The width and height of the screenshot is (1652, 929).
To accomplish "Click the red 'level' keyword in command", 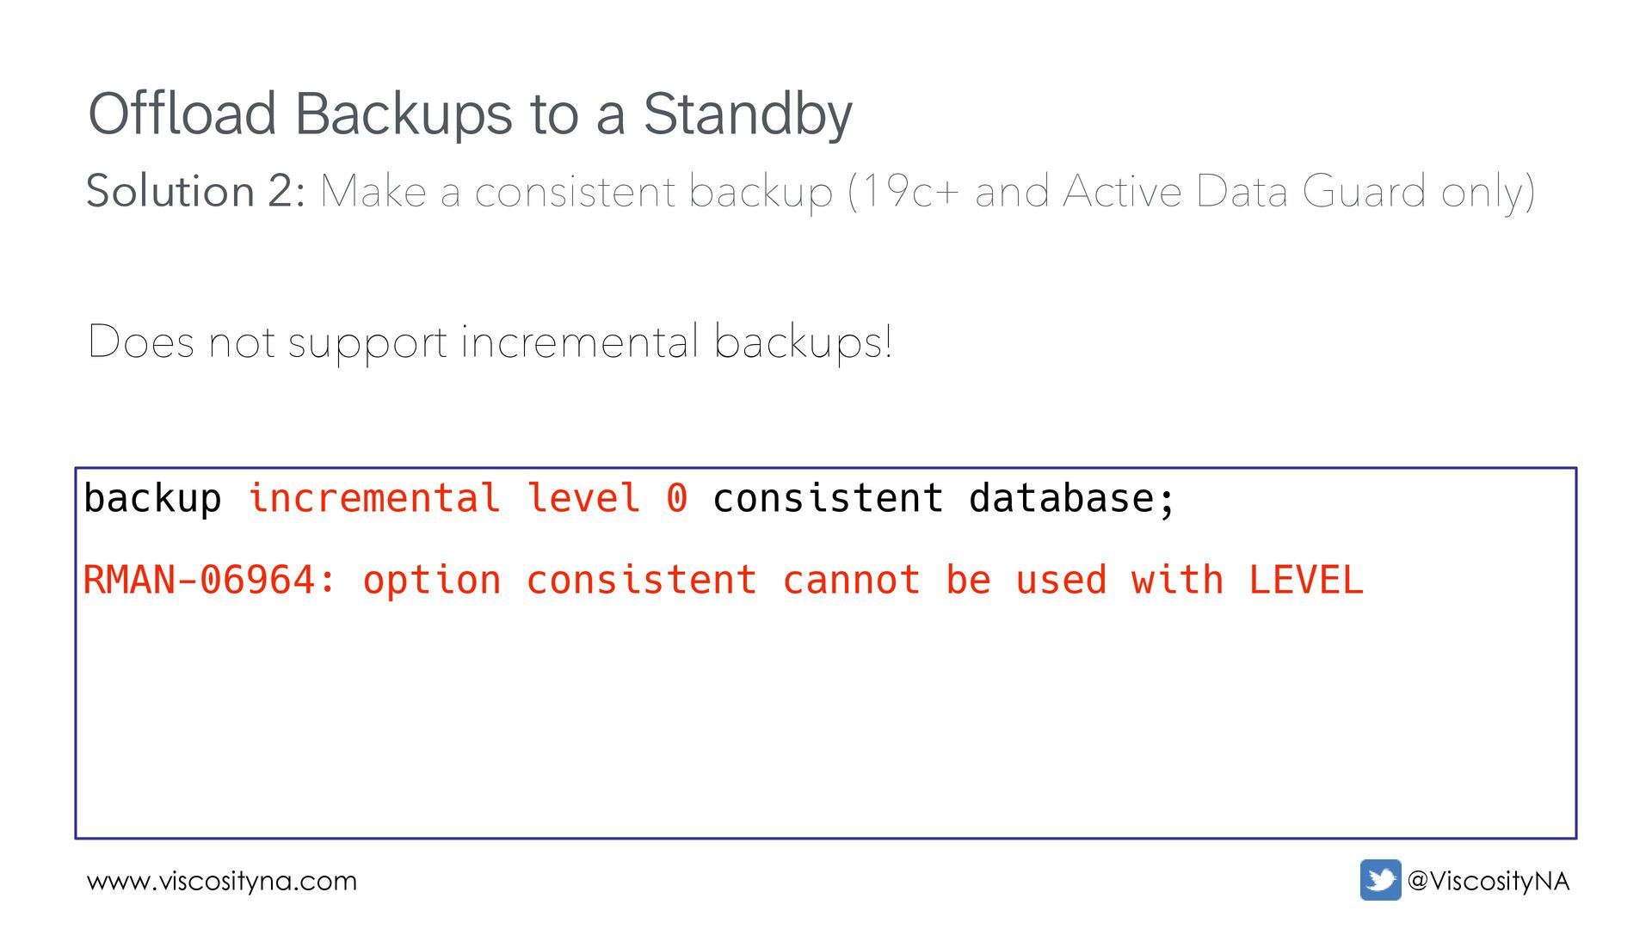I will click(583, 498).
